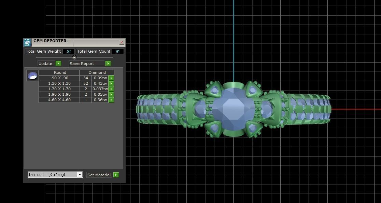
Task: Click the green arrow next to Update
Action: pos(58,64)
